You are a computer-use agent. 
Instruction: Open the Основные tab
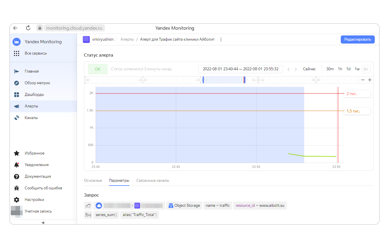click(x=93, y=181)
